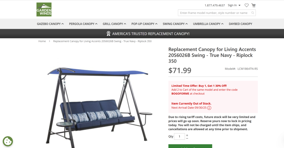Open the Grill Canopy menu
Screen dimensions: 284x148
(x=114, y=24)
